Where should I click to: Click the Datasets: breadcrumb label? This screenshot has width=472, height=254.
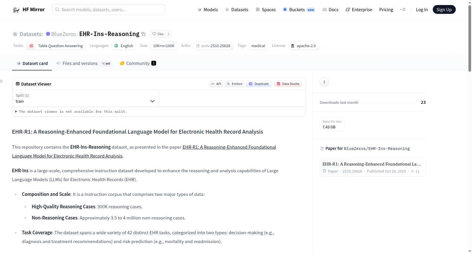[x=31, y=34]
